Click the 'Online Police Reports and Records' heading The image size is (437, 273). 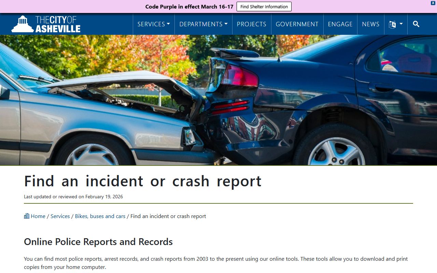pos(98,242)
